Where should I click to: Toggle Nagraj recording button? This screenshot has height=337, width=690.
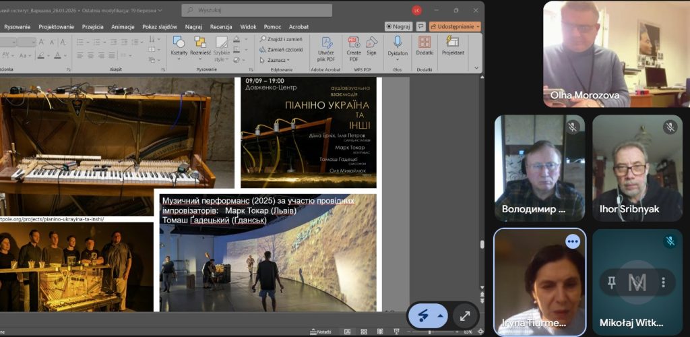pyautogui.click(x=399, y=26)
